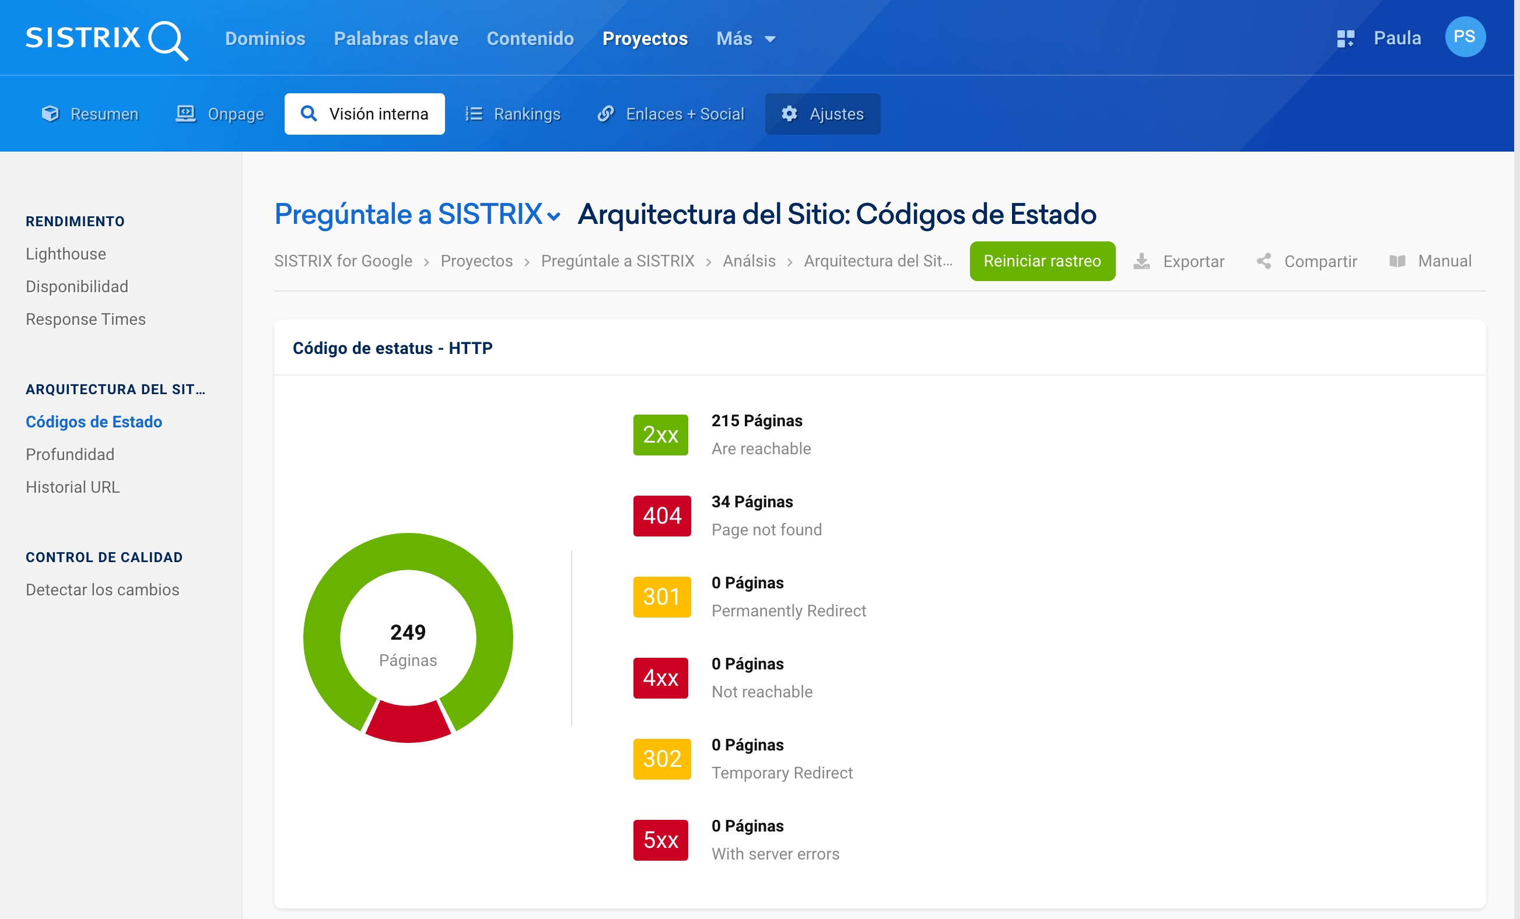Image resolution: width=1520 pixels, height=919 pixels.
Task: Click the Exportar download icon
Action: tap(1141, 261)
